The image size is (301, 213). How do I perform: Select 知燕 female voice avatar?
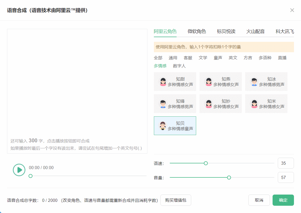click(209, 82)
